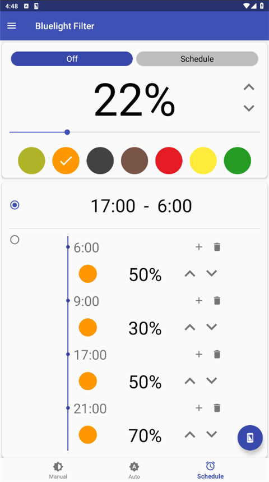Edit the 17:00 - 6:00 time range
Screen dimensions: 269x482
click(142, 205)
